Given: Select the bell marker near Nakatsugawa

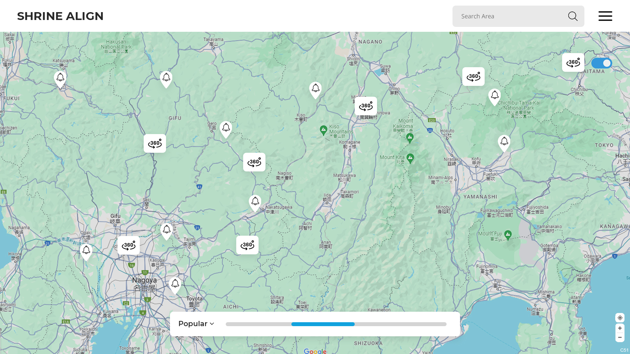Looking at the screenshot, I should [255, 202].
